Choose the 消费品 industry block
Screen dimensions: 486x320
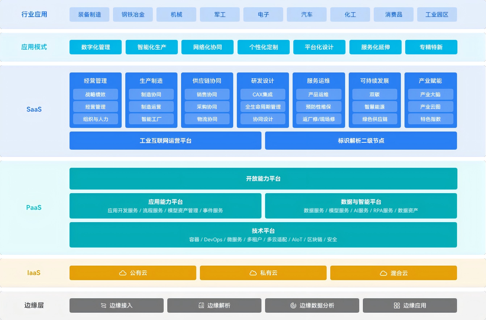[394, 14]
